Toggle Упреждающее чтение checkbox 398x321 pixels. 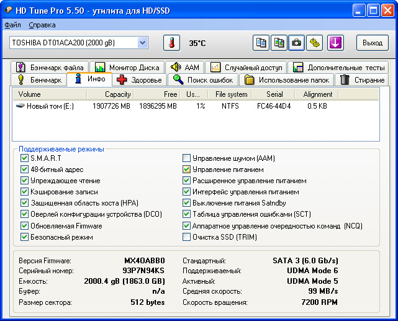point(24,181)
